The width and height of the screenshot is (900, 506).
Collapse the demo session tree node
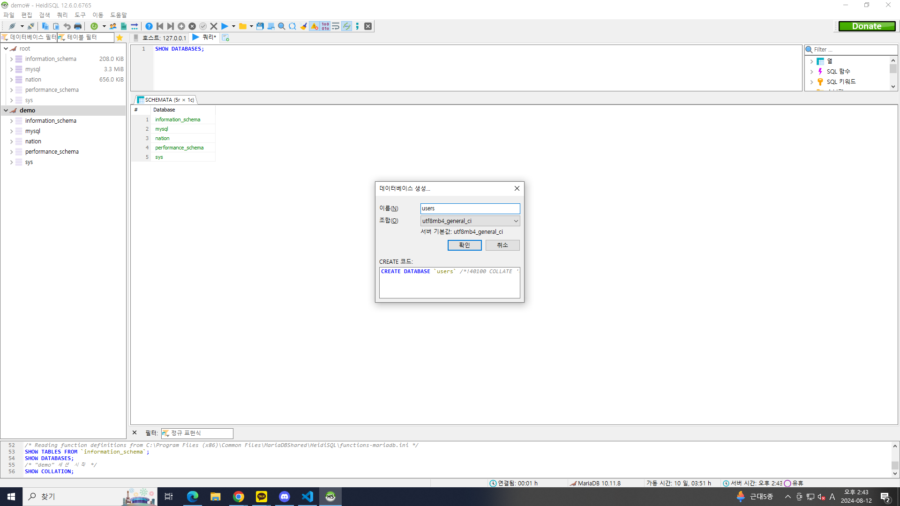(x=6, y=111)
